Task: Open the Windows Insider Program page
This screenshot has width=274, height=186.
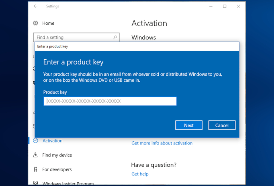Action: (x=68, y=183)
